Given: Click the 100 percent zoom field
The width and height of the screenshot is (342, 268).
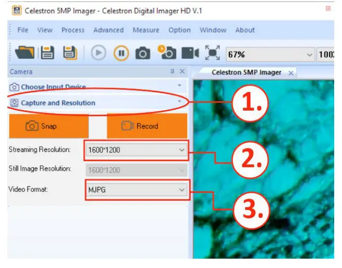Looking at the screenshot, I should [325, 55].
